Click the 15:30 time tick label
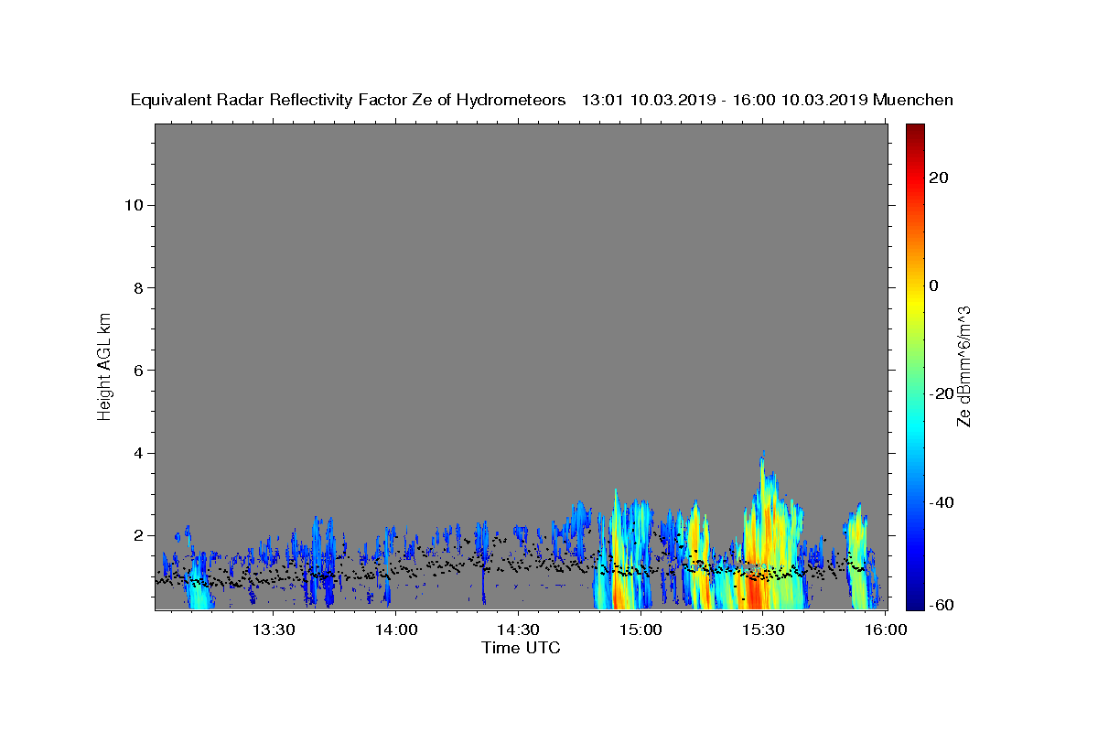1098x732 pixels. pyautogui.click(x=764, y=630)
